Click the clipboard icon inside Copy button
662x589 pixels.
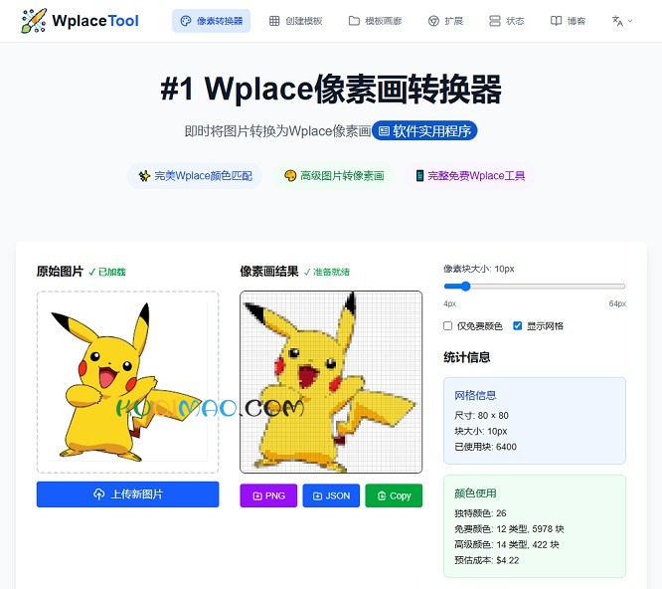coord(382,496)
